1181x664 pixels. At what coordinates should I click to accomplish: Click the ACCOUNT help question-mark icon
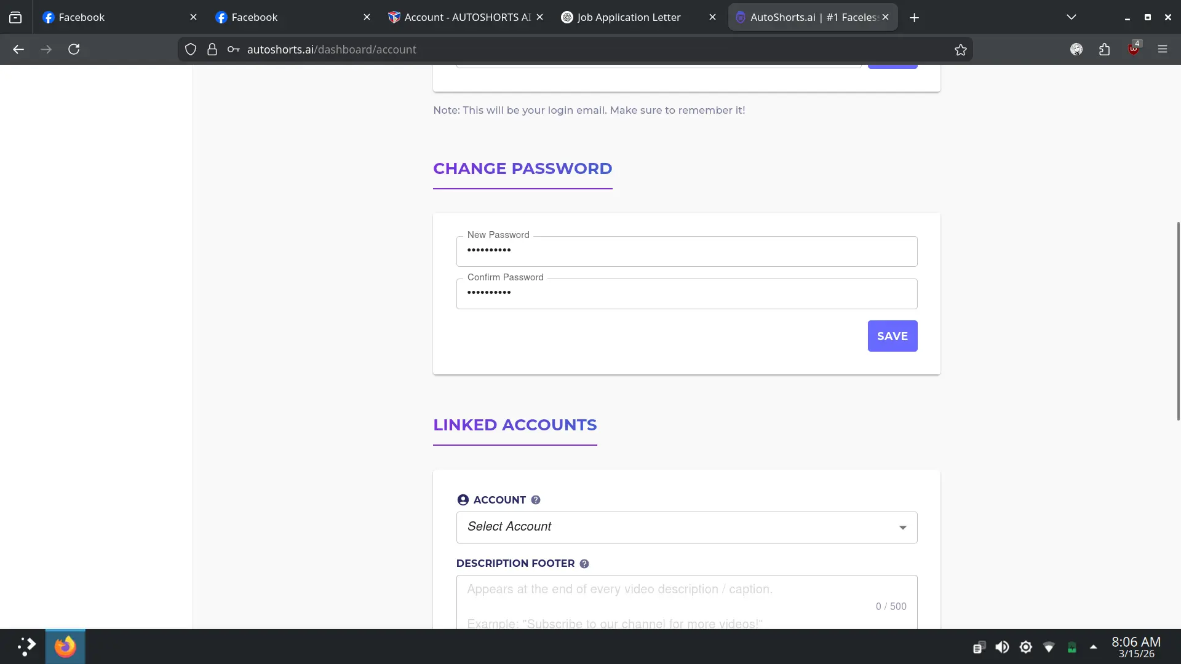(536, 500)
